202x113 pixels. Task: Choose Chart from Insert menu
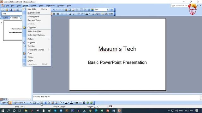pyautogui.click(x=37, y=53)
